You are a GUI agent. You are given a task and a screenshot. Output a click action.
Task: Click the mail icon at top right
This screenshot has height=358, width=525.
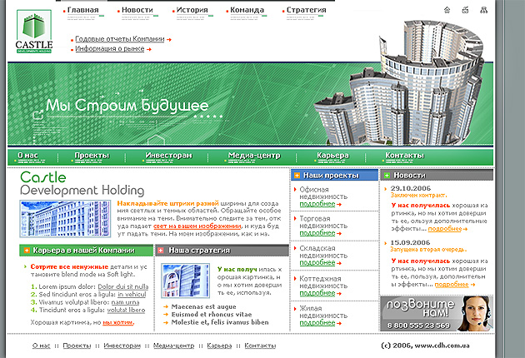(465, 10)
